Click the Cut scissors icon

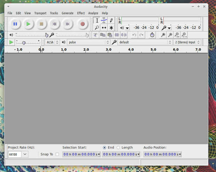pos(95,35)
